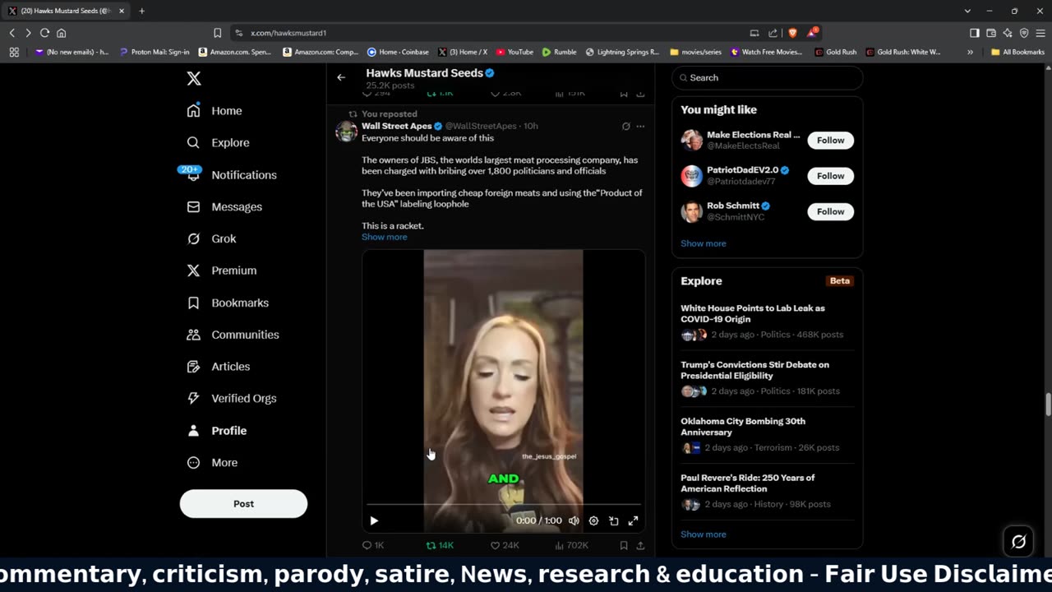Screen dimensions: 1052x592
Task: Open Proton Mail Sign-in bookmark
Action: pyautogui.click(x=155, y=52)
